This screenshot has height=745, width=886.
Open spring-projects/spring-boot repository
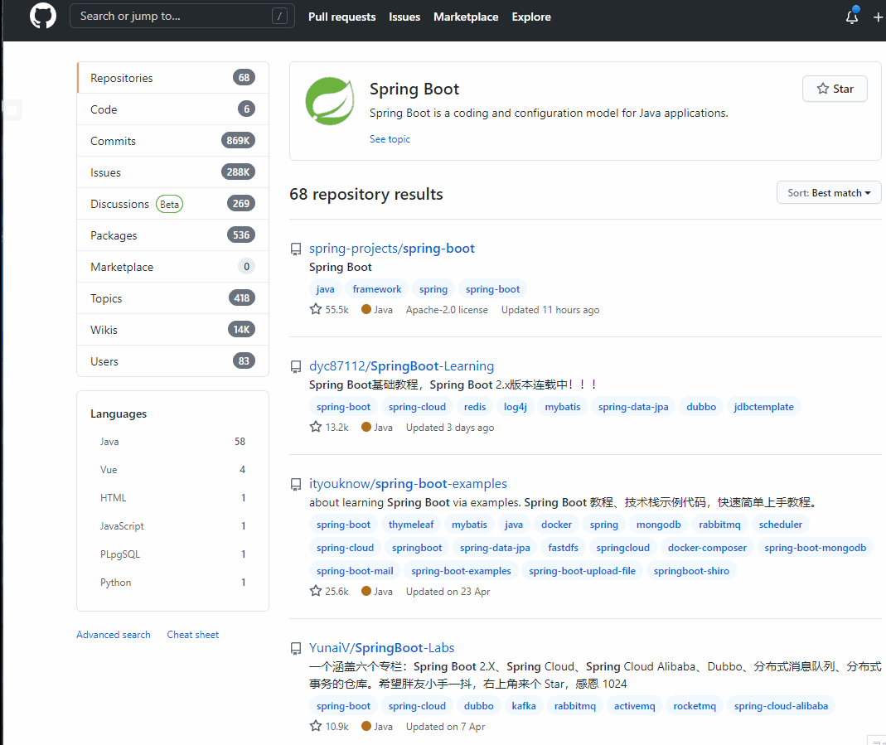[x=391, y=248]
